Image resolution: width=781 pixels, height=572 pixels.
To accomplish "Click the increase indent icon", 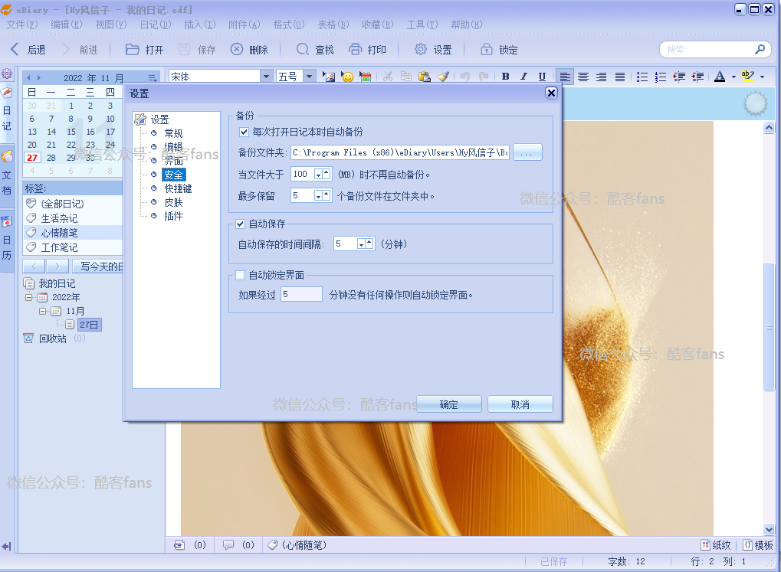I will pos(697,77).
